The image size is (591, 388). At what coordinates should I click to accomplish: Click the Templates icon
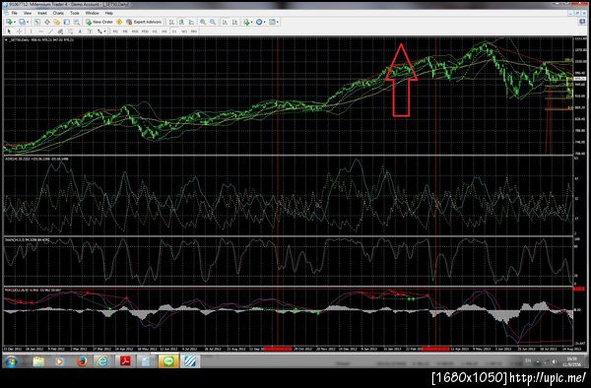click(x=272, y=22)
